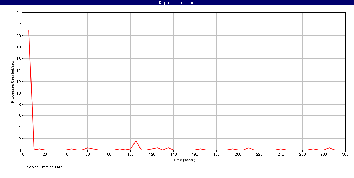Click y-axis value 2
This screenshot has width=354, height=178.
pos(19,139)
